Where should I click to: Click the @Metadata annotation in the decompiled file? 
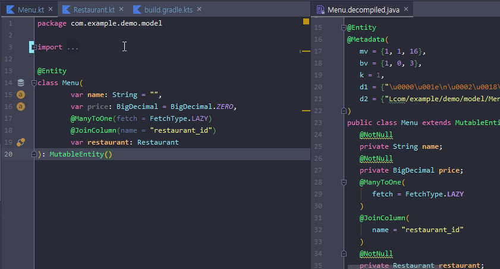point(366,39)
